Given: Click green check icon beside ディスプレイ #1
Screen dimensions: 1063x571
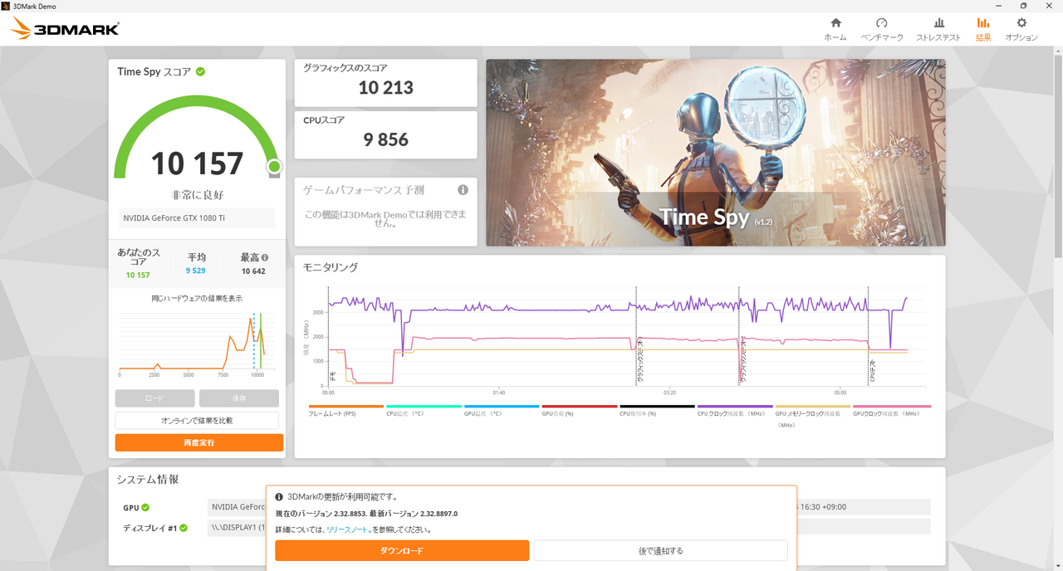Looking at the screenshot, I should pyautogui.click(x=184, y=528).
